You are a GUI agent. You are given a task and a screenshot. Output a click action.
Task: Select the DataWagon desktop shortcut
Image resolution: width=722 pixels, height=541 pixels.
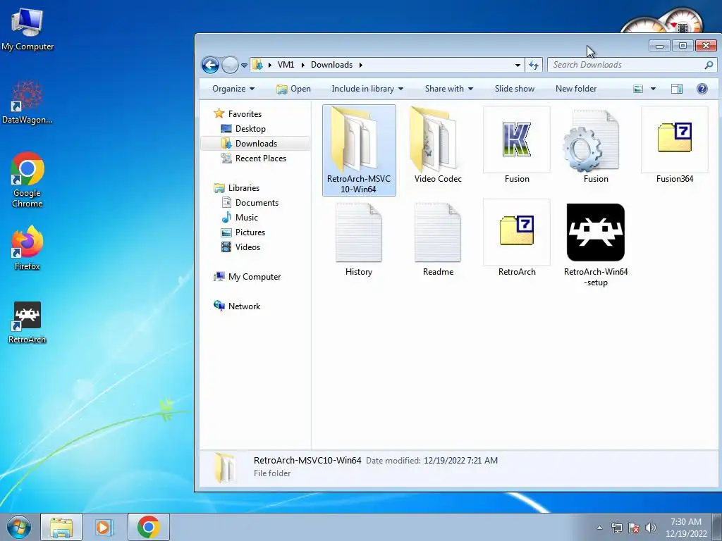pos(27,102)
